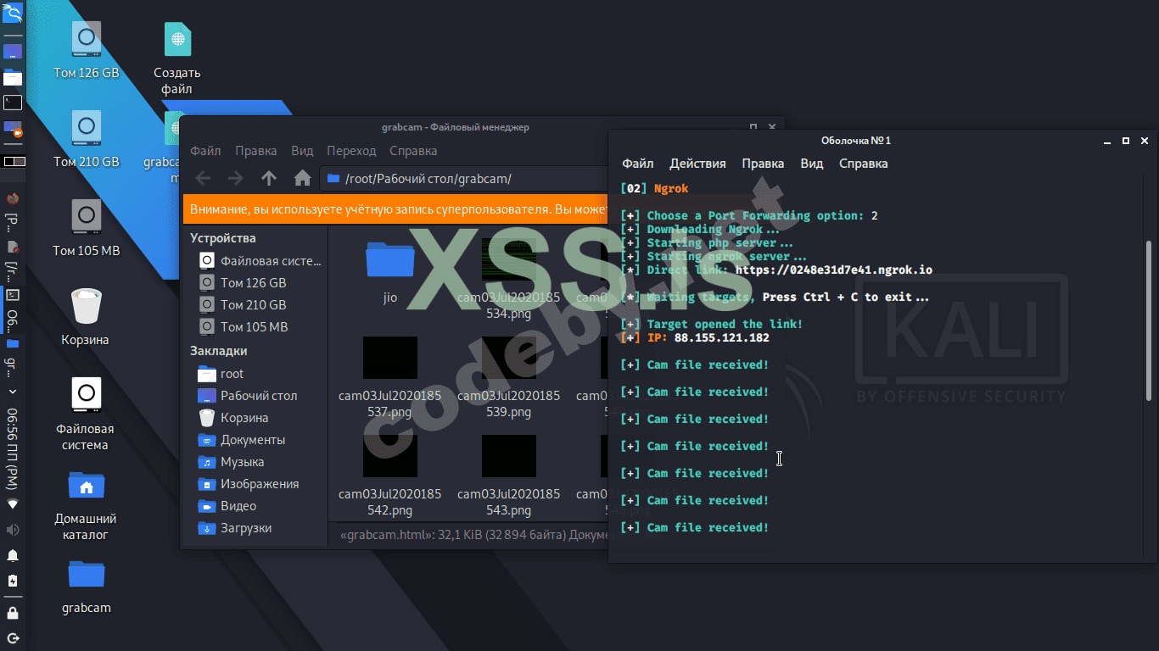Go forward in the file manager
This screenshot has height=651, width=1159.
(x=236, y=178)
